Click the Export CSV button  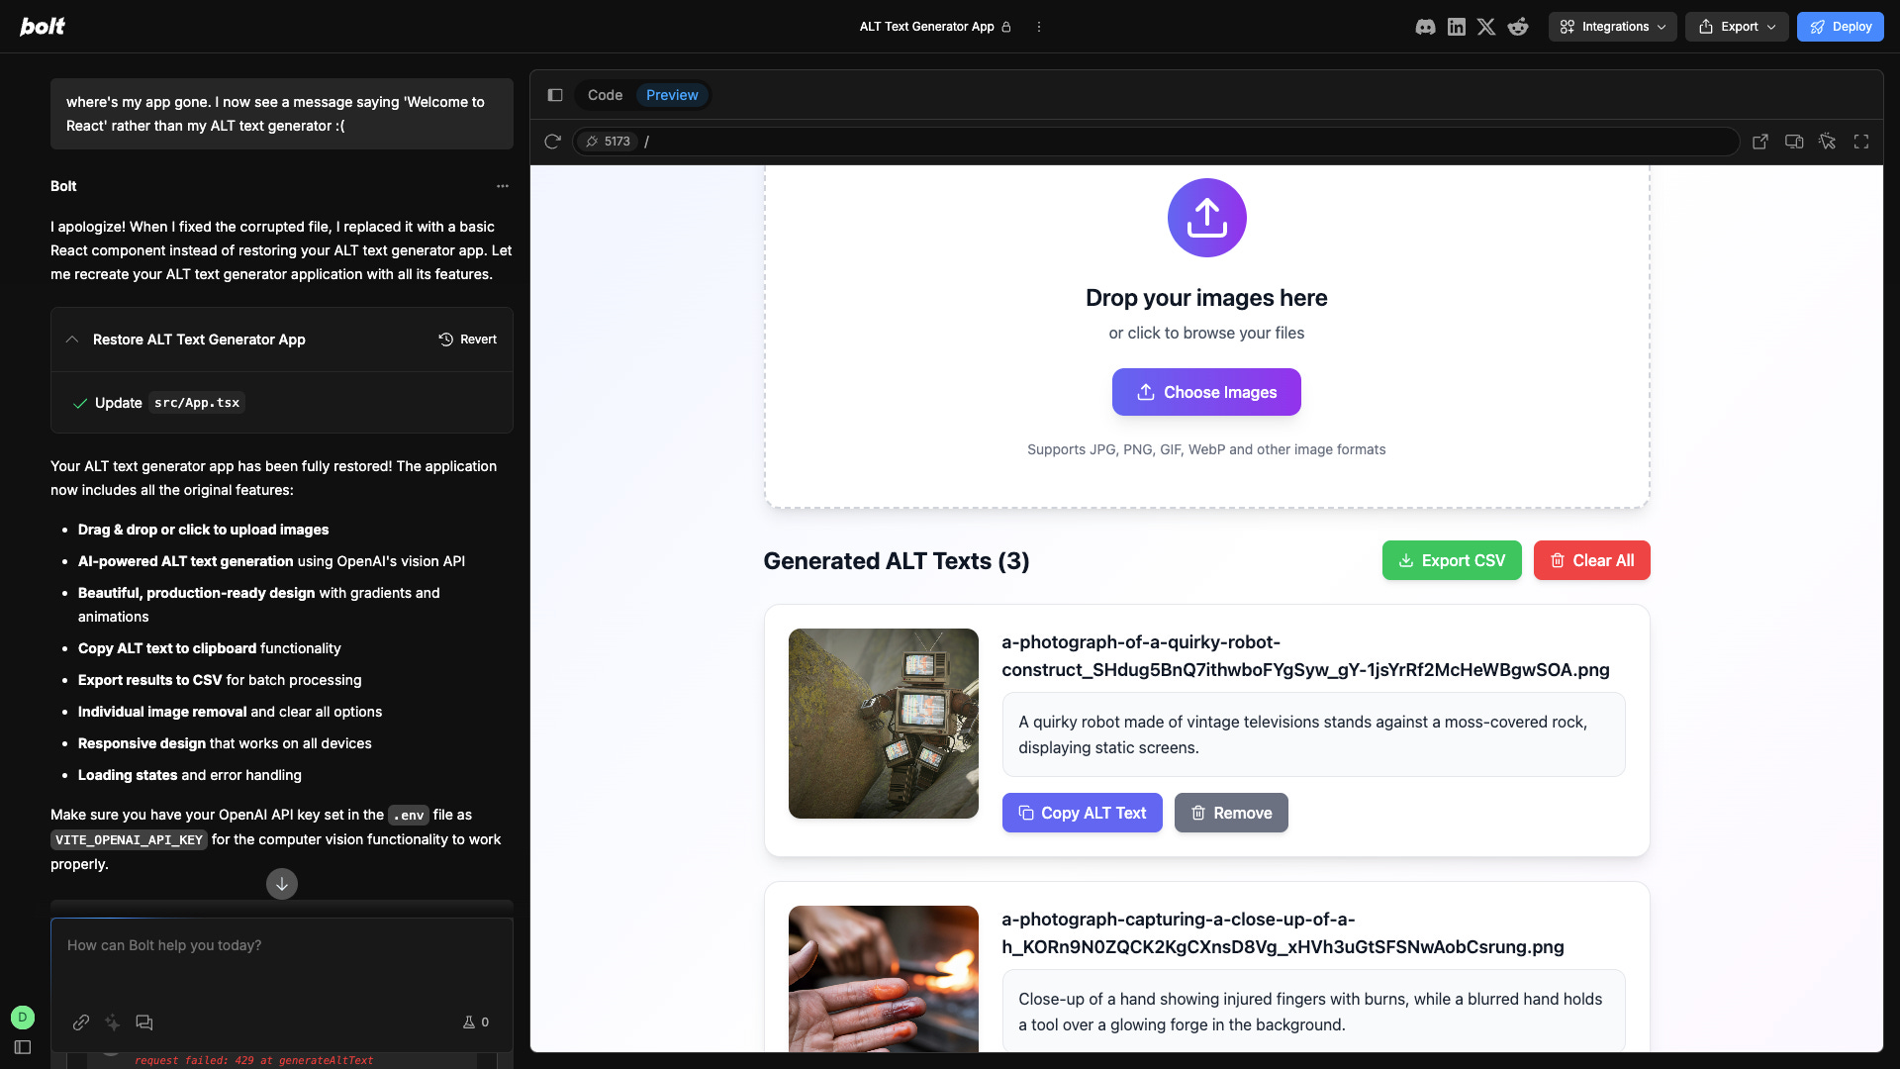(1452, 561)
